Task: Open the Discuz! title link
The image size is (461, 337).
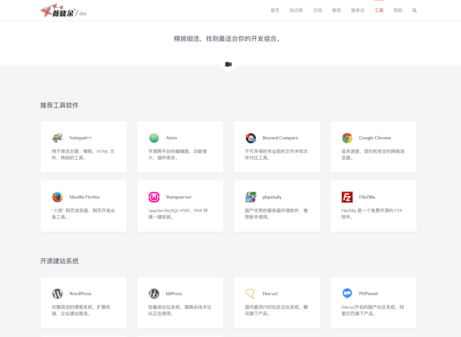Action: point(270,294)
